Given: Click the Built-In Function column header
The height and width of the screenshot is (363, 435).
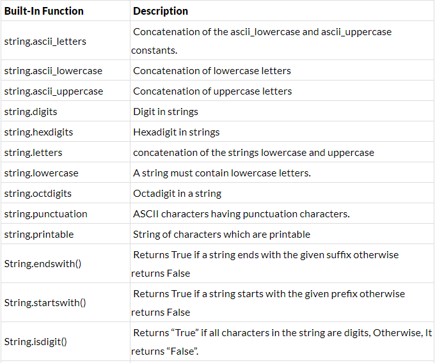Looking at the screenshot, I should click(x=44, y=11).
